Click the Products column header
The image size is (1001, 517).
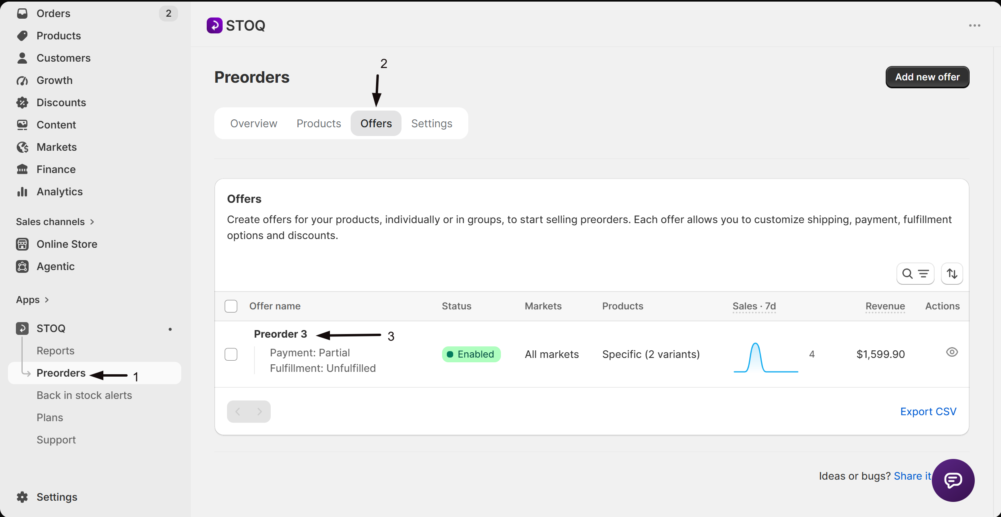click(x=623, y=306)
